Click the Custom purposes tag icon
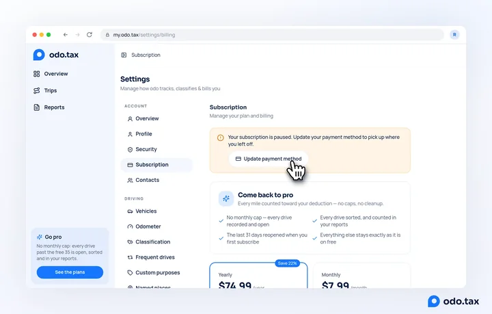This screenshot has height=314, width=492. (130, 273)
